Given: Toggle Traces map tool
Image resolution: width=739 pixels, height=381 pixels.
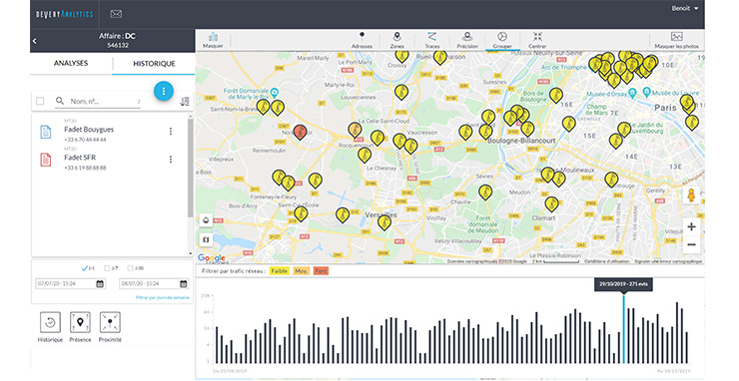Looking at the screenshot, I should coord(431,40).
